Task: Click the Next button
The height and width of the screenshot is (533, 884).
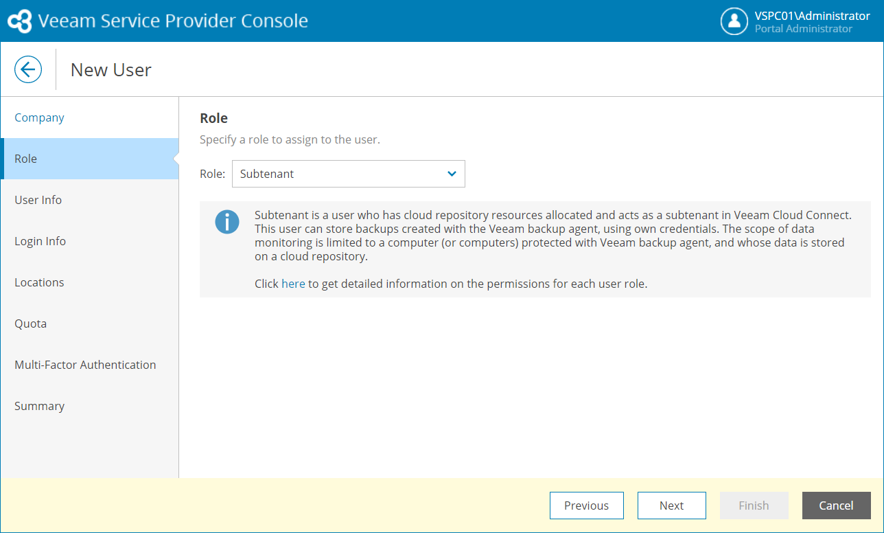Action: (672, 506)
